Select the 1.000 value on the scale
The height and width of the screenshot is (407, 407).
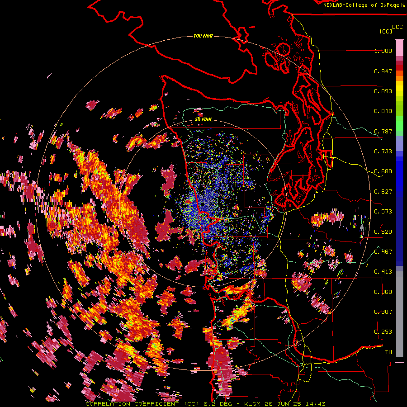pyautogui.click(x=383, y=51)
